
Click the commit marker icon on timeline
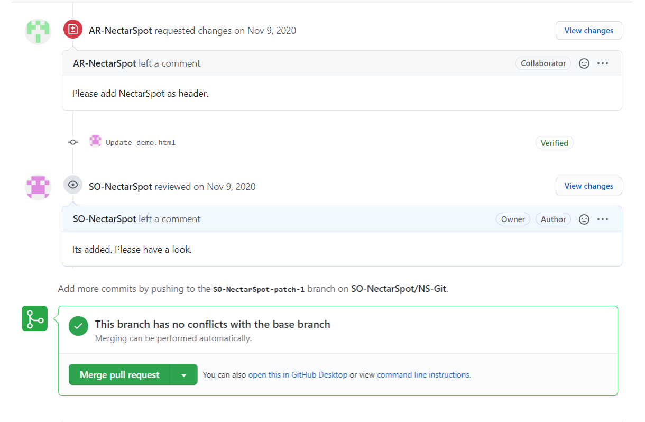73,142
